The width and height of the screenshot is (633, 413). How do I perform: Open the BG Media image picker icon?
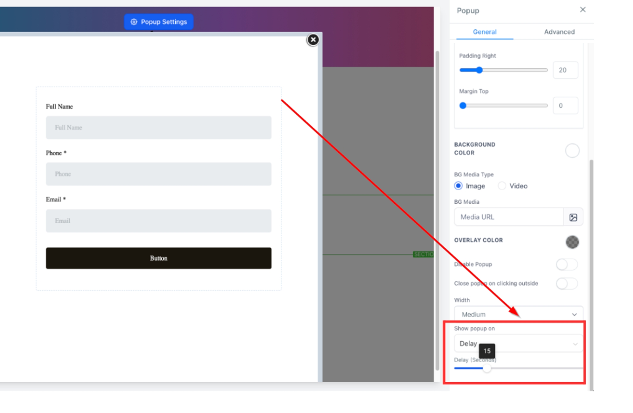click(x=573, y=217)
